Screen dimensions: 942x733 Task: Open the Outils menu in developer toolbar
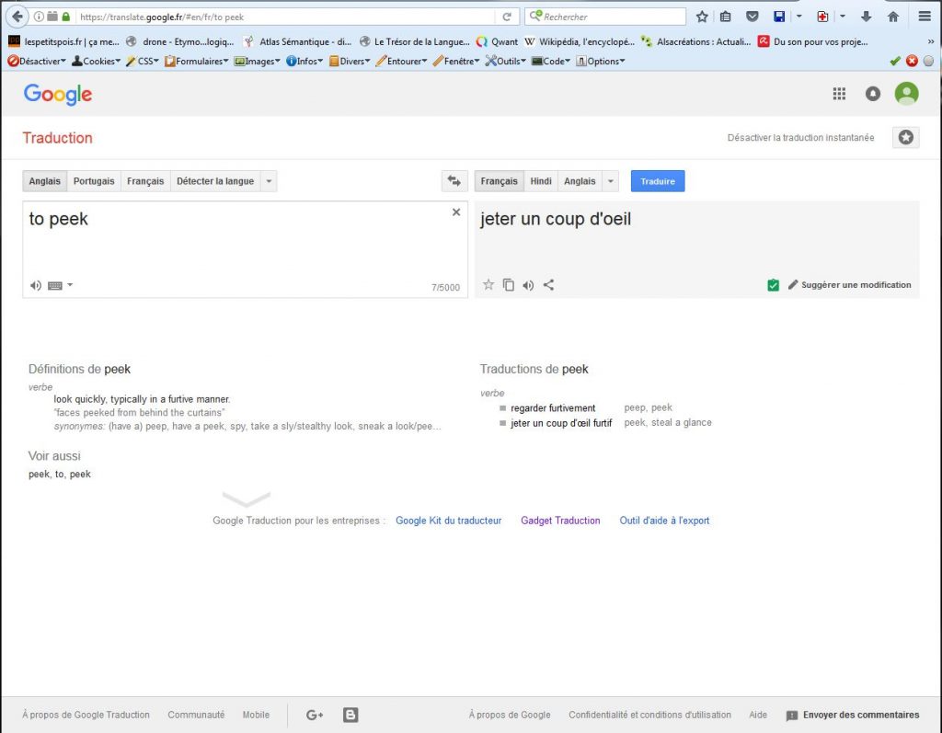click(507, 61)
